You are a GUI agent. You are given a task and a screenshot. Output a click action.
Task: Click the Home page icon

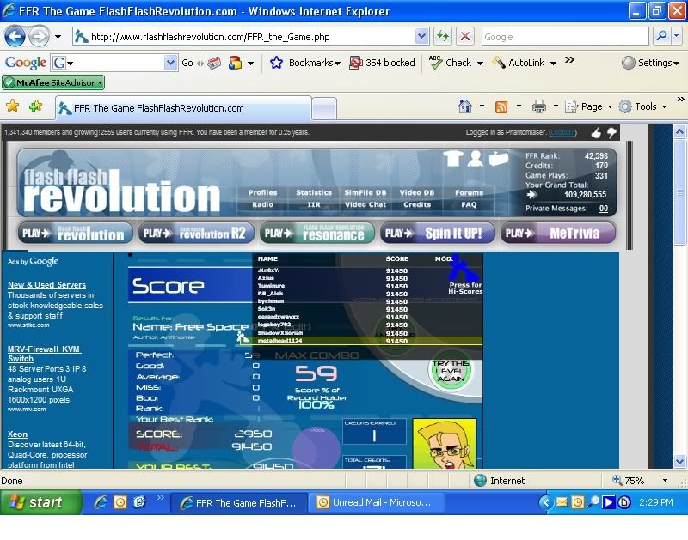coord(465,106)
